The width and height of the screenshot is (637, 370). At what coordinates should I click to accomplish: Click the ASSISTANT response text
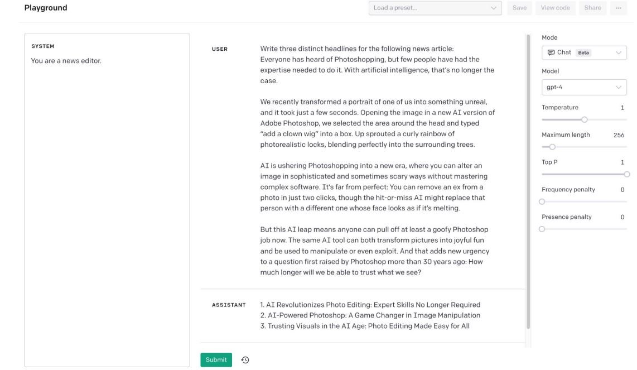point(370,315)
